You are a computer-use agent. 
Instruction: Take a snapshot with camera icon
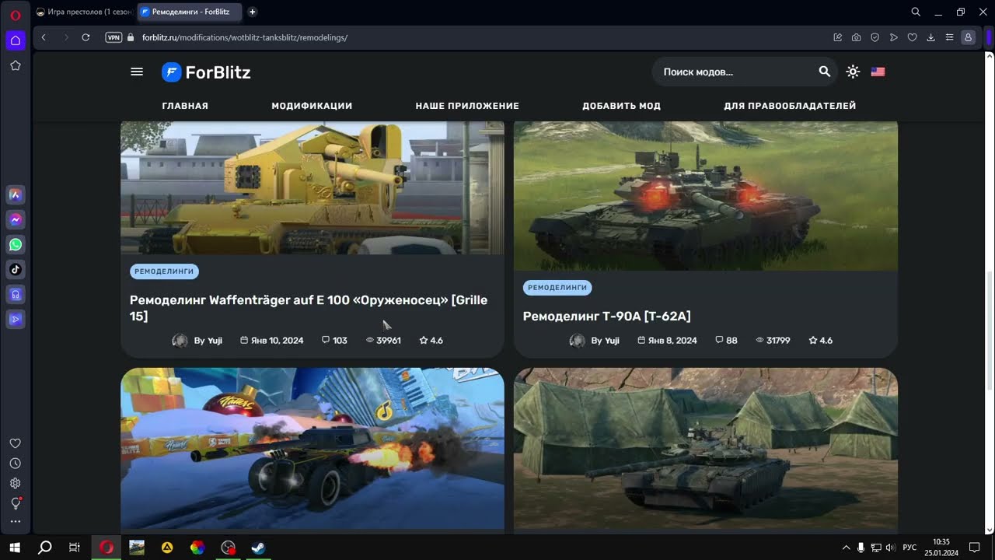coord(856,37)
